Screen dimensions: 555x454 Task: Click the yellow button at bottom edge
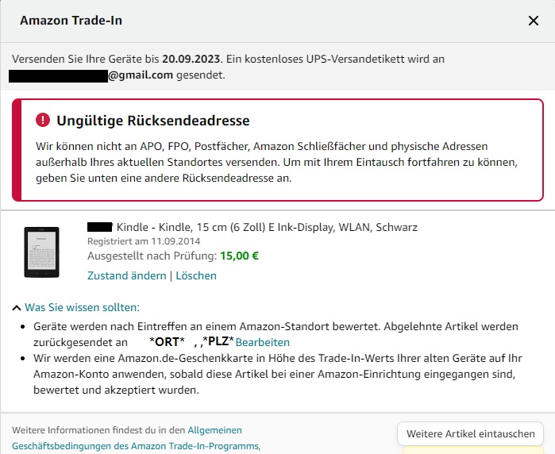pyautogui.click(x=478, y=450)
